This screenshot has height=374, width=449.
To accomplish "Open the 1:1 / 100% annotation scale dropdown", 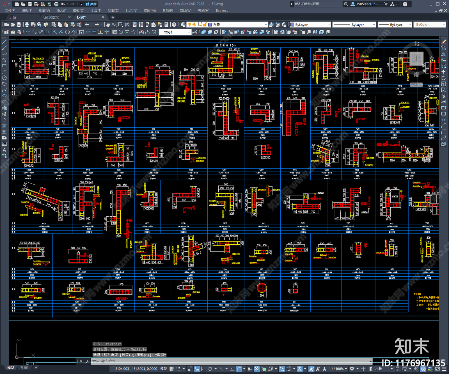I will [x=338, y=369].
